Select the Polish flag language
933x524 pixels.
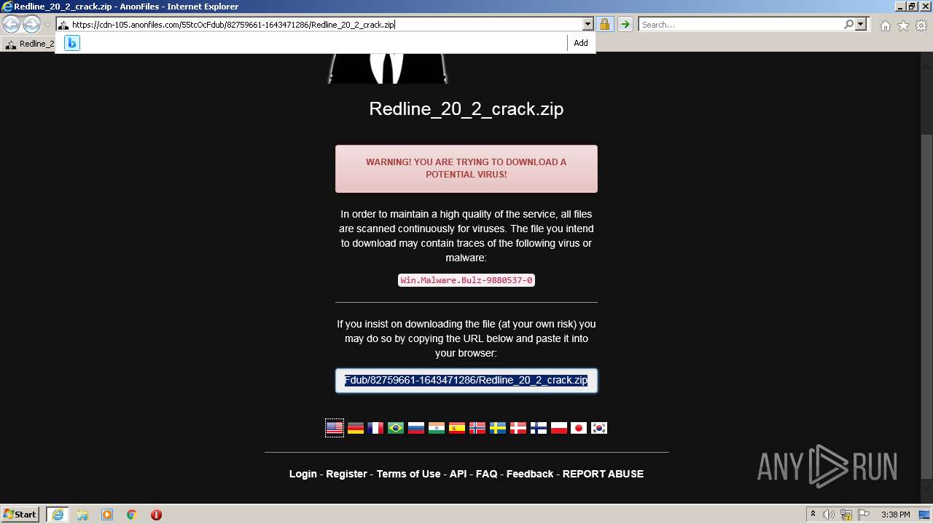(x=559, y=428)
